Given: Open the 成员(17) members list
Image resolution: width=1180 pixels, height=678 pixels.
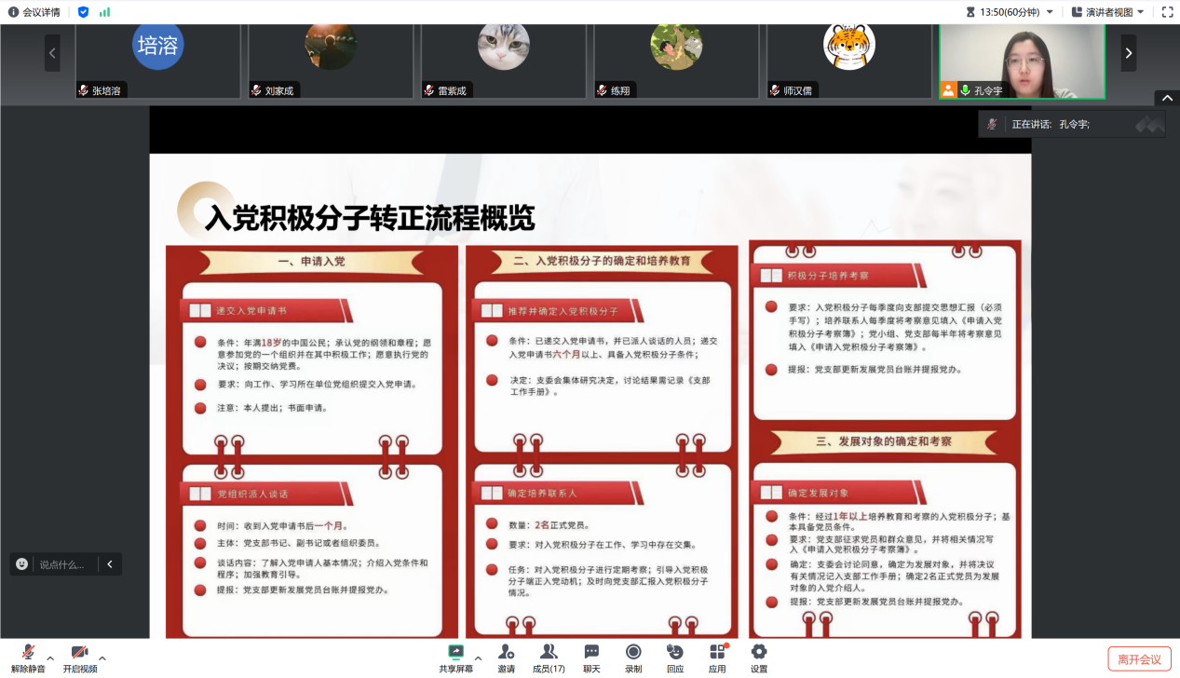Looking at the screenshot, I should coord(549,658).
